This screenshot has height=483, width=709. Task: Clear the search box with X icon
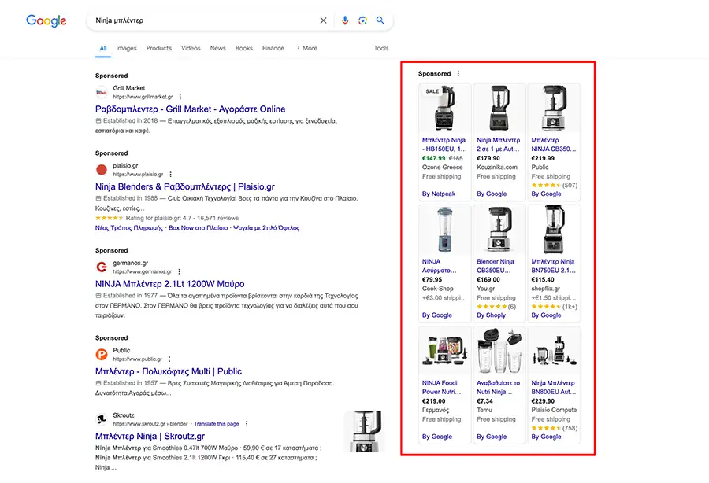tap(323, 20)
